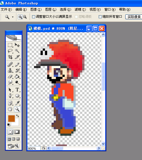Select the Clone Stamp tool
Viewport: 142px width, 160px height.
tap(10, 70)
